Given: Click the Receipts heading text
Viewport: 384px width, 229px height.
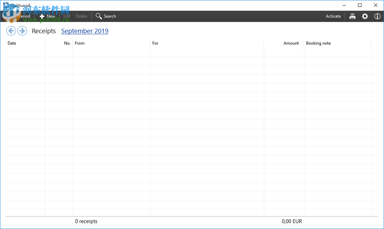Looking at the screenshot, I should click(44, 31).
